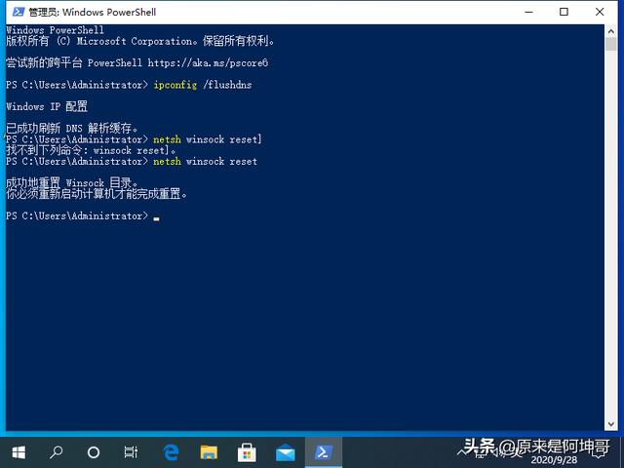Close the PowerShell window
This screenshot has width=624, height=468.
click(600, 12)
